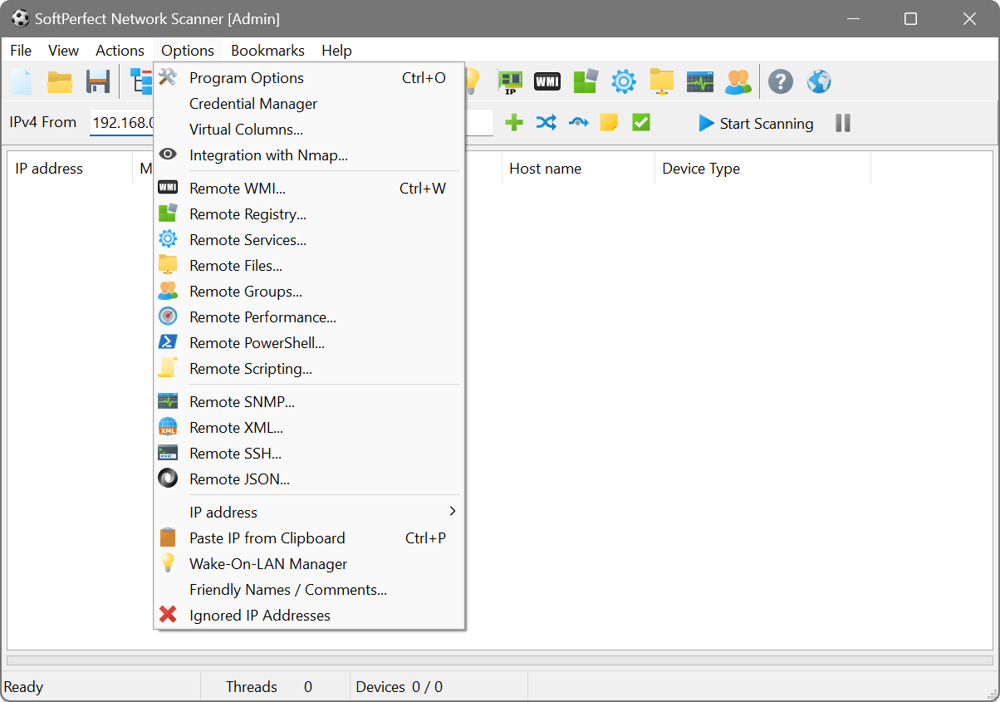Click the MAC-to-IP detection toolbar icon

pos(510,81)
